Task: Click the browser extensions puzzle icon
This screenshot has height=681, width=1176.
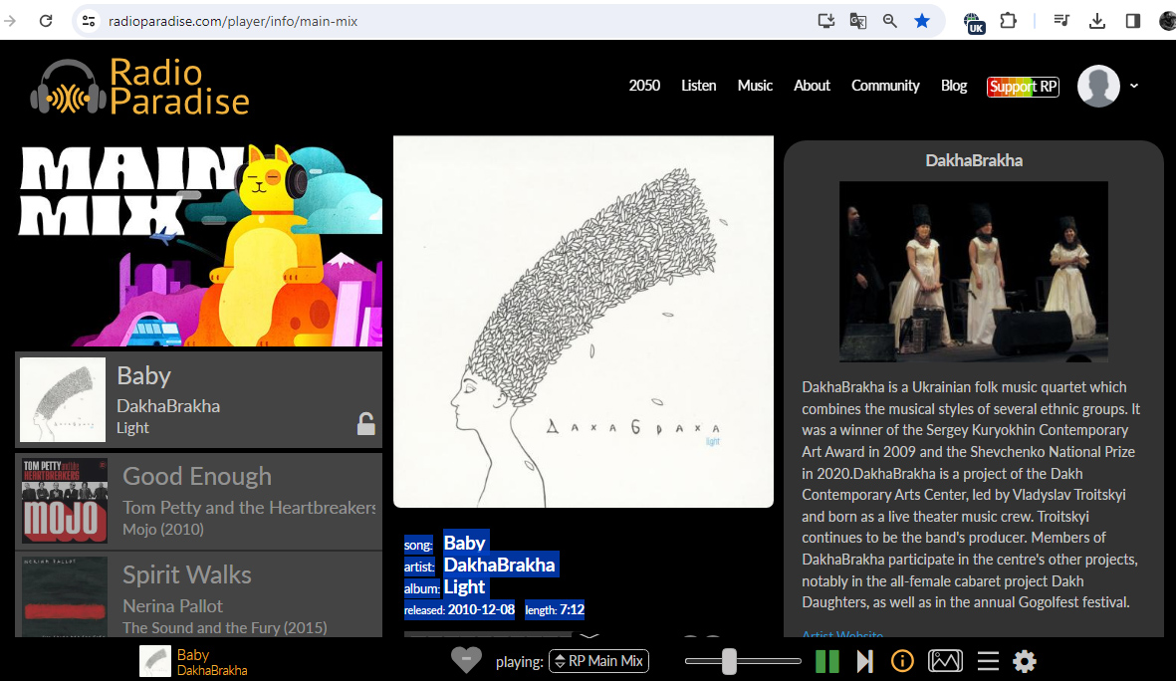Action: click(x=1009, y=21)
